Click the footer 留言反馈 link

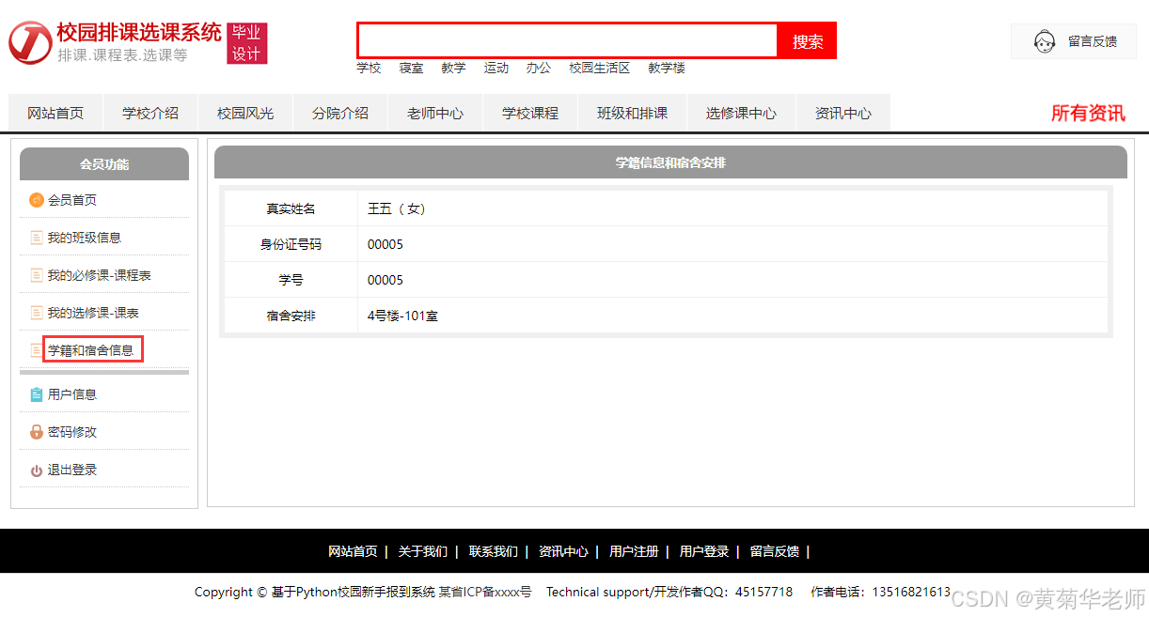tap(774, 551)
